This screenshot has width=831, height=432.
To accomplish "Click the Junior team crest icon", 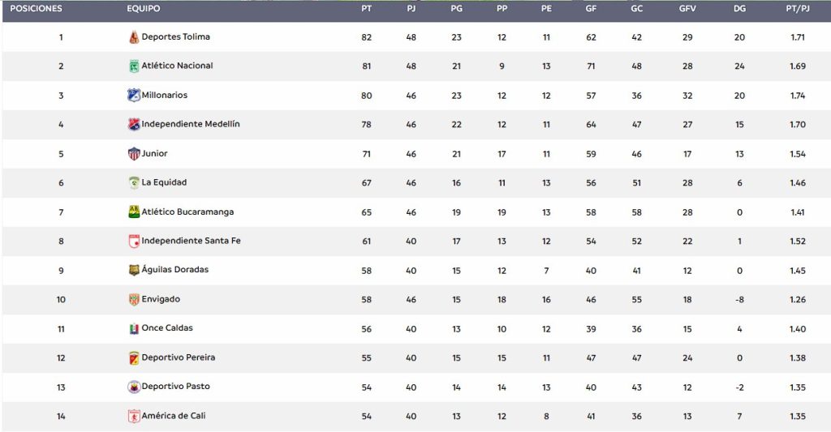I will click(x=134, y=153).
